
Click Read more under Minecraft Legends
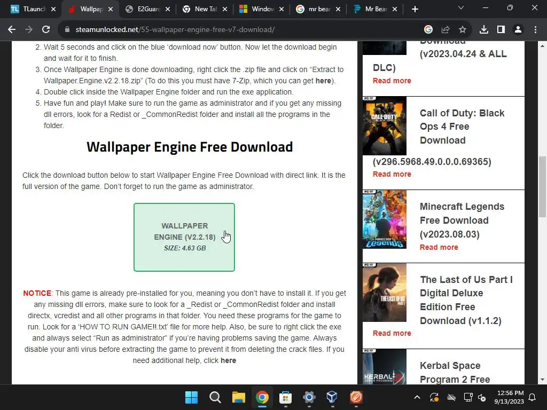point(439,247)
